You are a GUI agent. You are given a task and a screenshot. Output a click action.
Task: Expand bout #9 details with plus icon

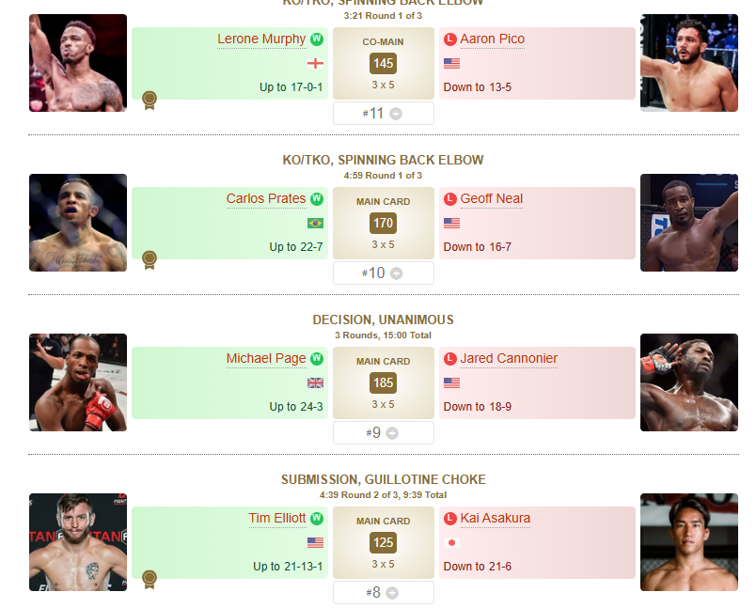pyautogui.click(x=392, y=433)
